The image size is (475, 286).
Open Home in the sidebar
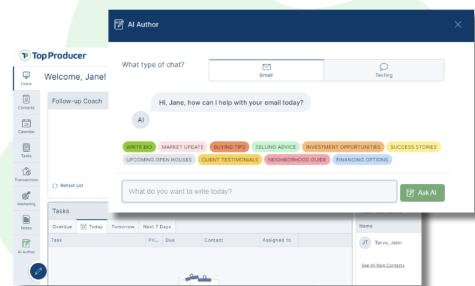click(26, 79)
